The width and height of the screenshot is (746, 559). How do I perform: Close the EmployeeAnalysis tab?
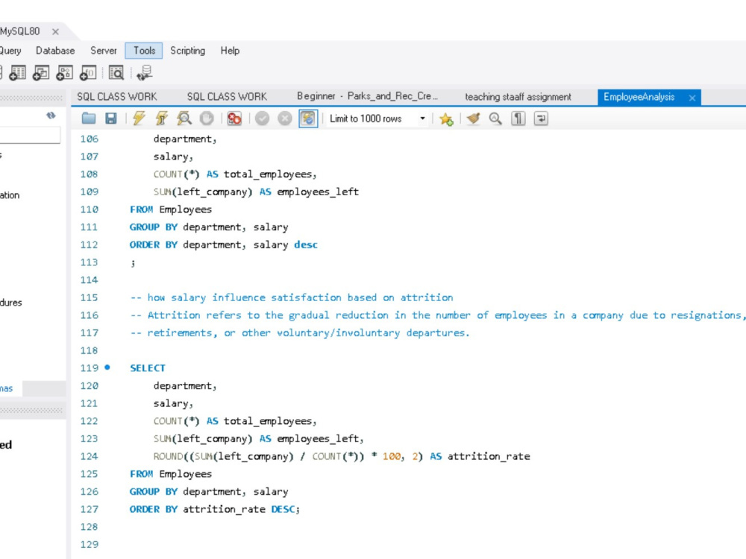[692, 98]
